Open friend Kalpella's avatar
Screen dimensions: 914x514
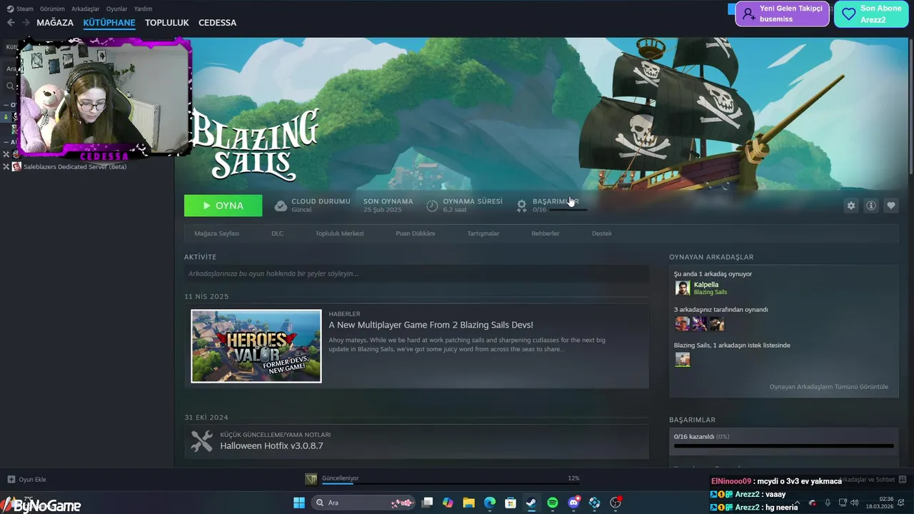point(683,288)
